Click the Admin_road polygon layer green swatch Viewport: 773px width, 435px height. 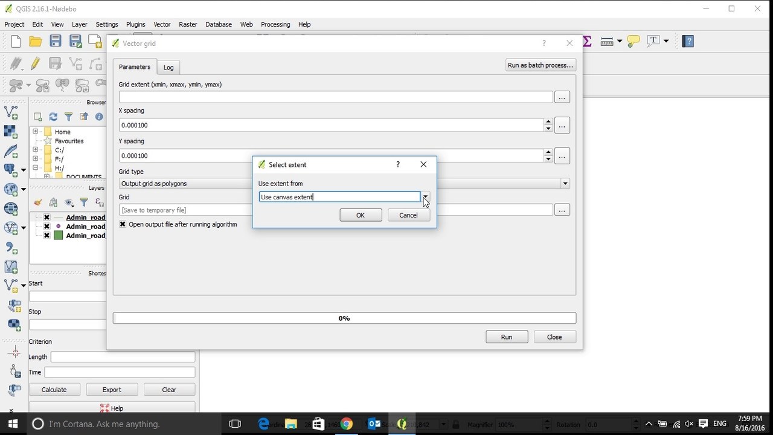59,236
